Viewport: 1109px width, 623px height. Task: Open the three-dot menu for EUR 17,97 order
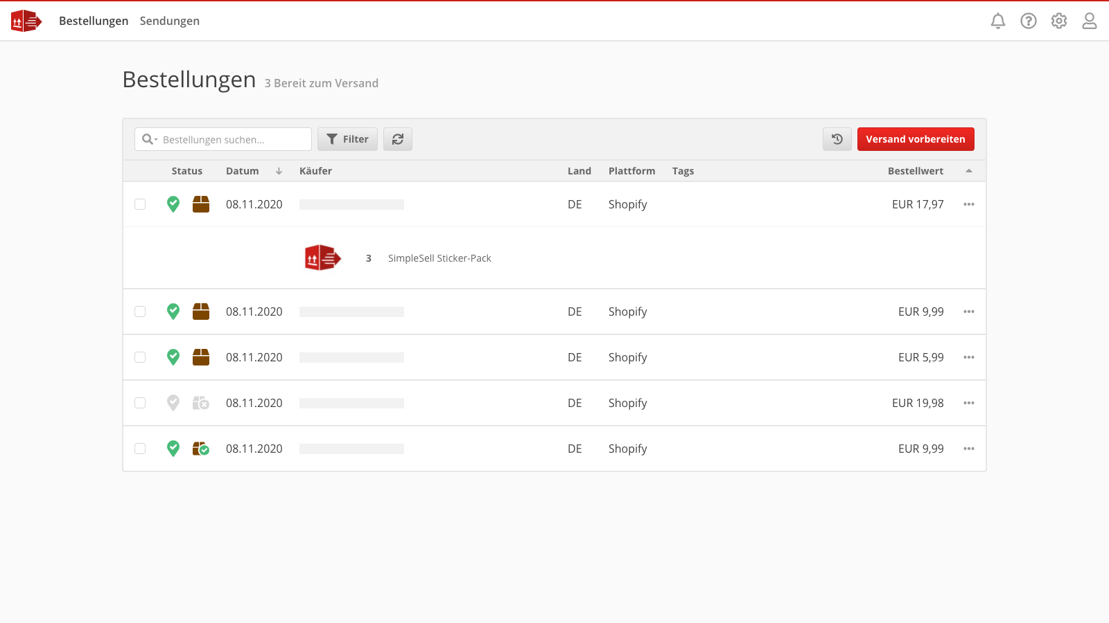click(969, 204)
